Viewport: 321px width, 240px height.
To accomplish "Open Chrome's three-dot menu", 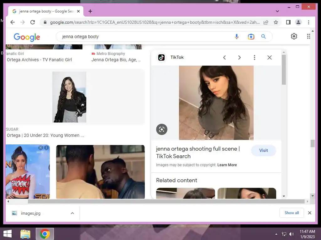I will tap(308, 22).
